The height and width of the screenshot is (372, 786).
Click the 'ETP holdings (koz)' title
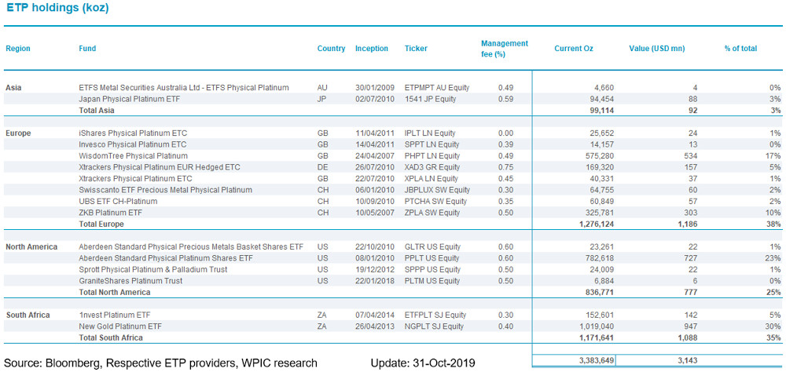pos(58,8)
